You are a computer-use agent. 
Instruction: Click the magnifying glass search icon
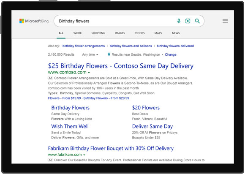point(197,21)
